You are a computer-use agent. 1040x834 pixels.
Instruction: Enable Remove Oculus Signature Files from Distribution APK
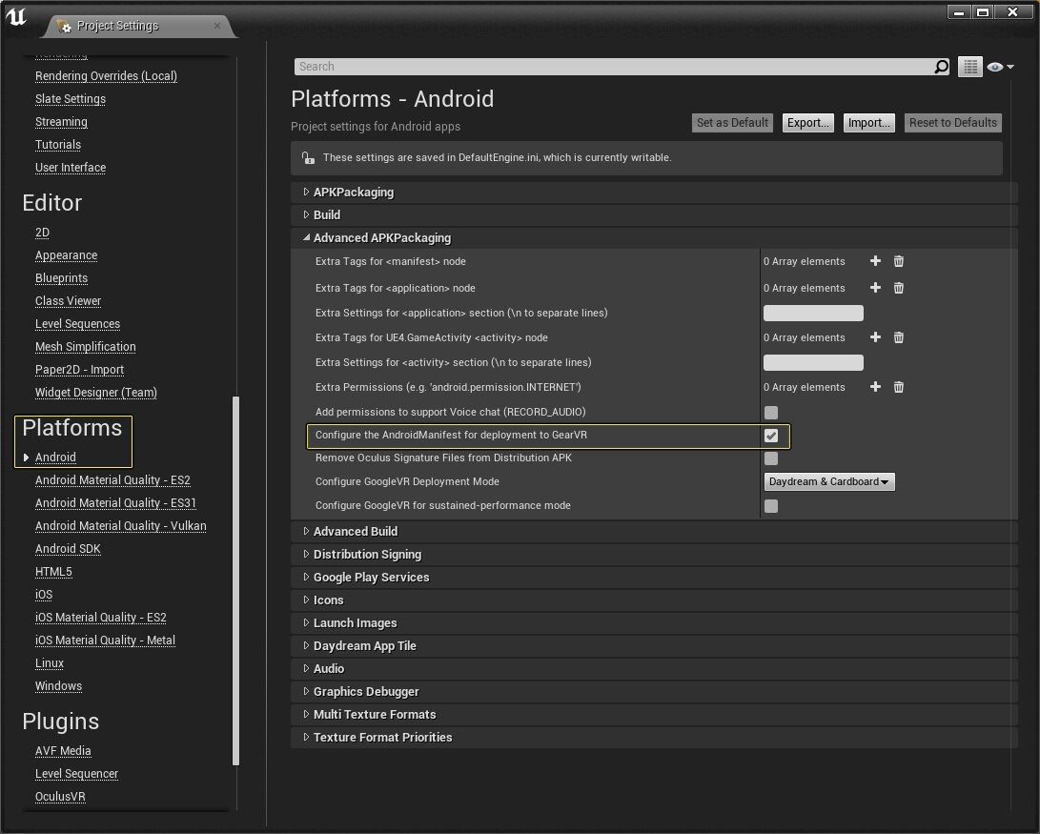click(x=770, y=458)
